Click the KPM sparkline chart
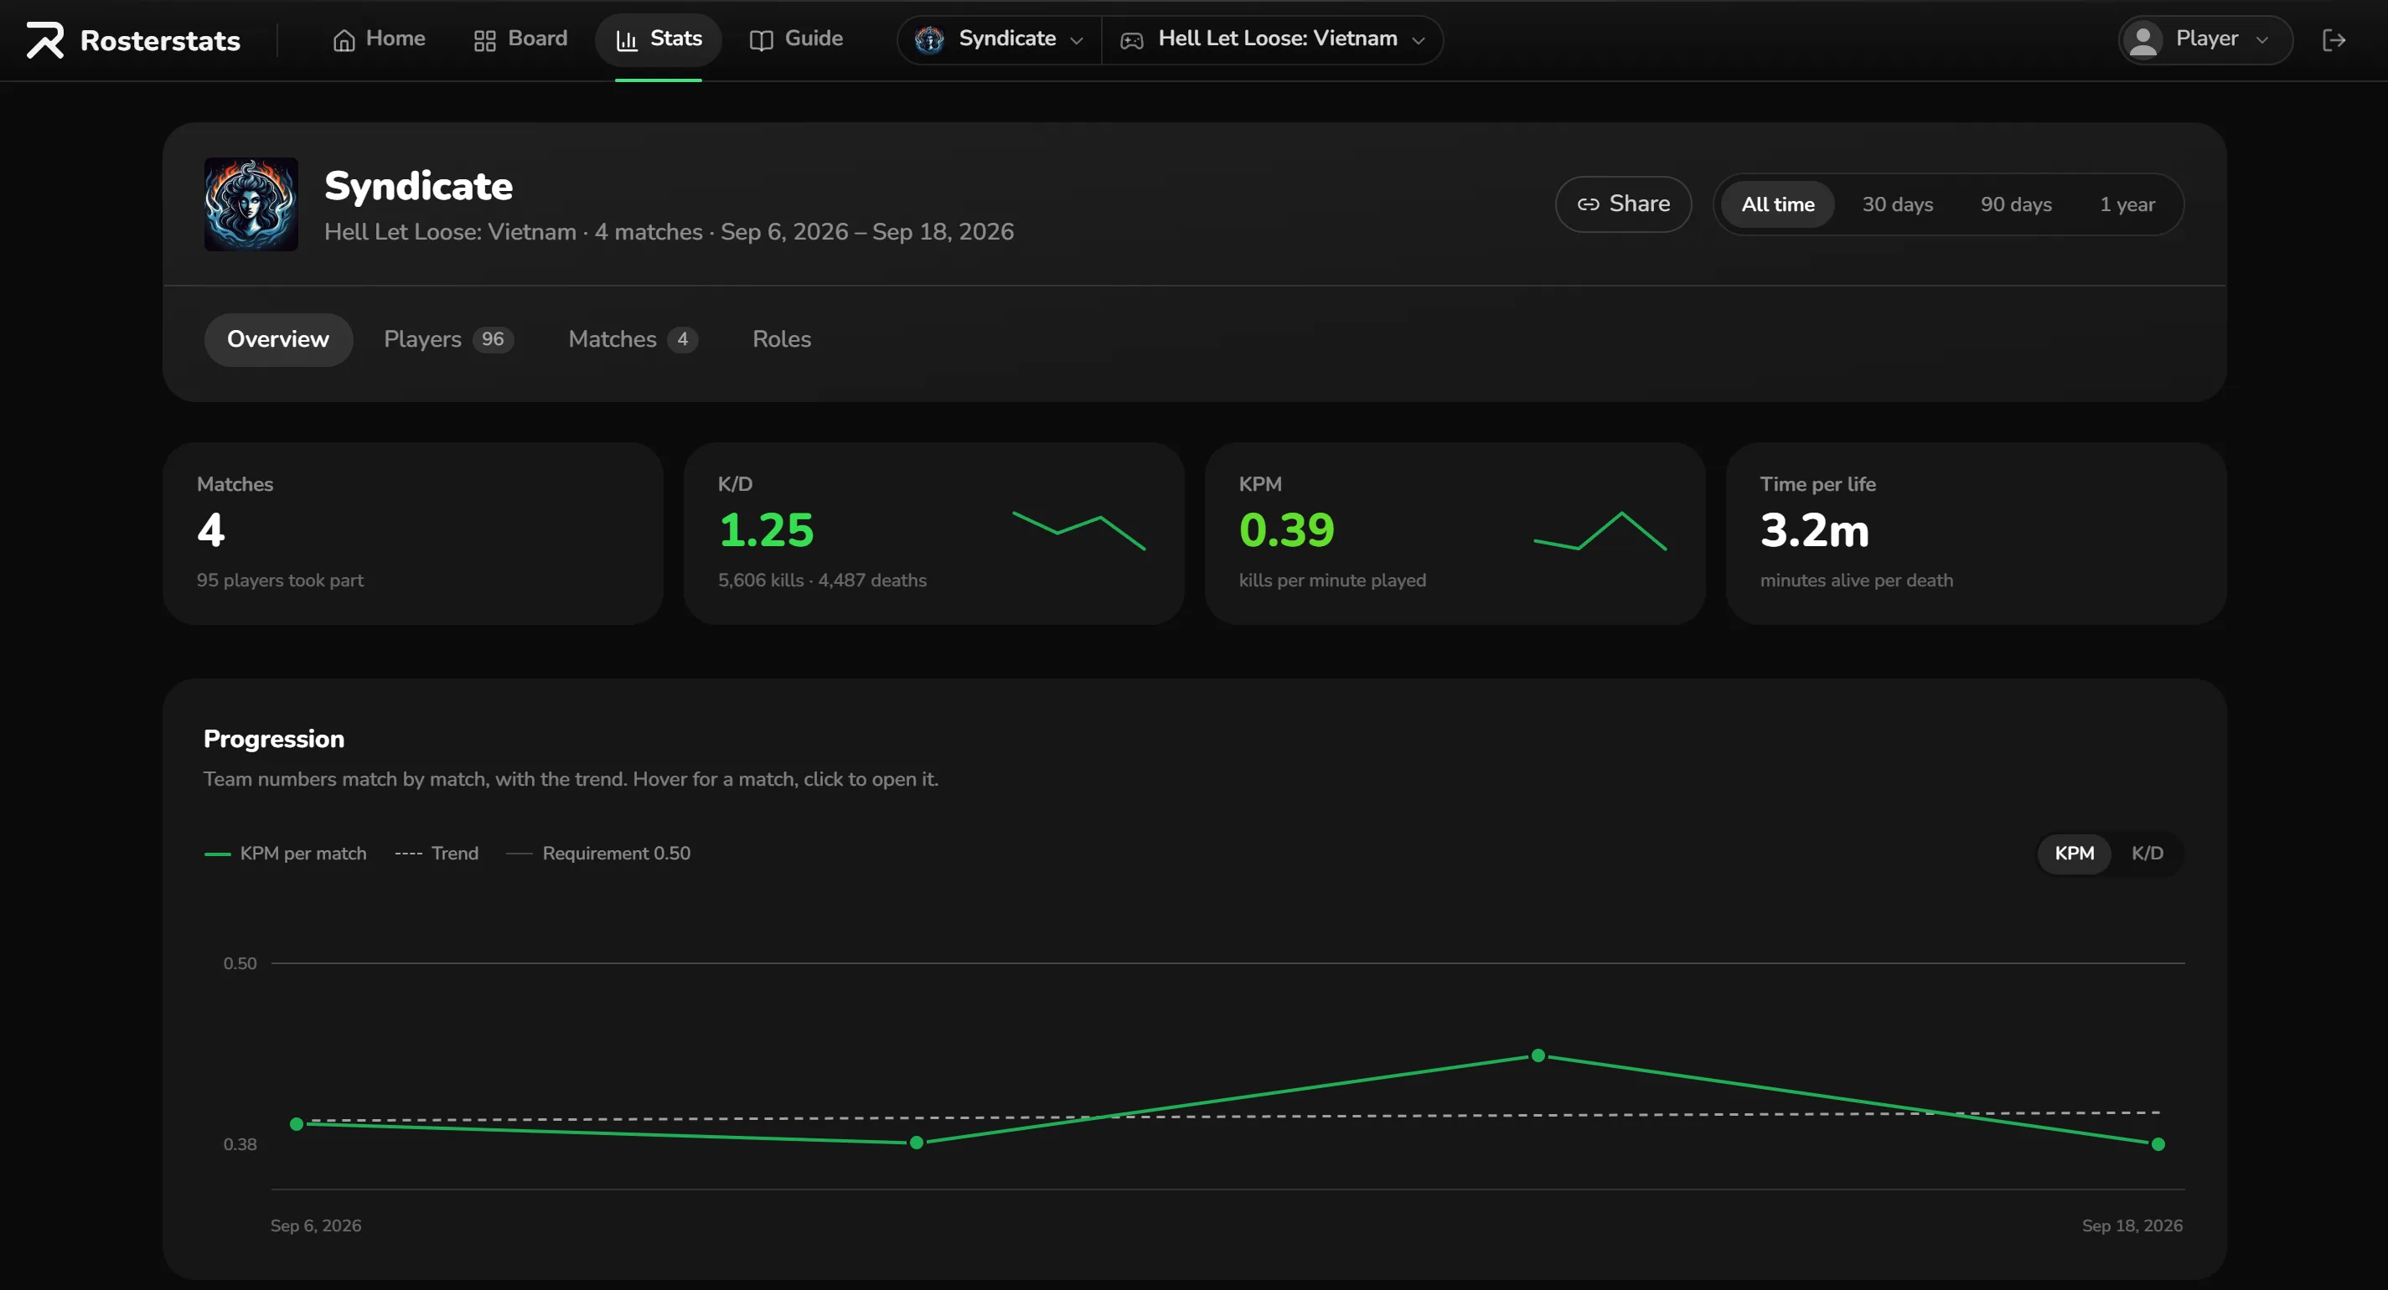This screenshot has height=1290, width=2388. pyautogui.click(x=1600, y=530)
